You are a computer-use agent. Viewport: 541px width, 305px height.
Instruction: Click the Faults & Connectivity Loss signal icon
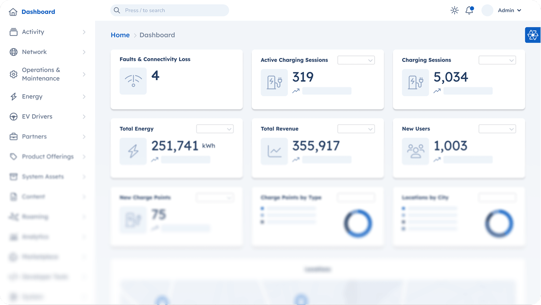pos(133,81)
